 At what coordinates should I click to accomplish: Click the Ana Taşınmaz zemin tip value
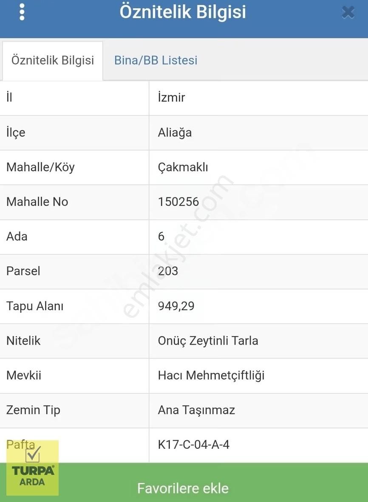195,410
